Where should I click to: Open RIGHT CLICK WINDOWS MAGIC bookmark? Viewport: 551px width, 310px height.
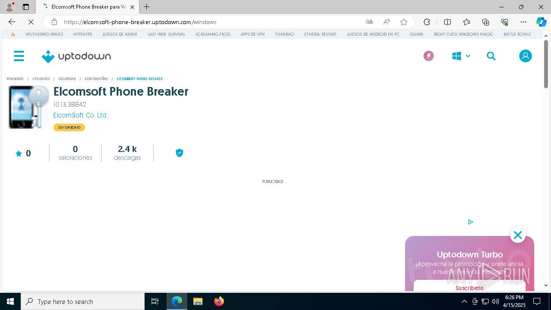[x=464, y=34]
